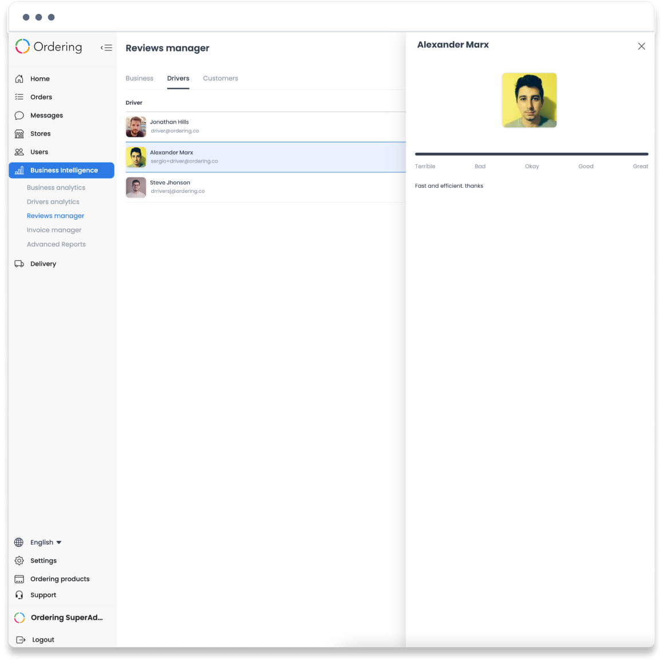Image resolution: width=663 pixels, height=661 pixels.
Task: Open Drivers analytics submenu item
Action: click(x=53, y=201)
